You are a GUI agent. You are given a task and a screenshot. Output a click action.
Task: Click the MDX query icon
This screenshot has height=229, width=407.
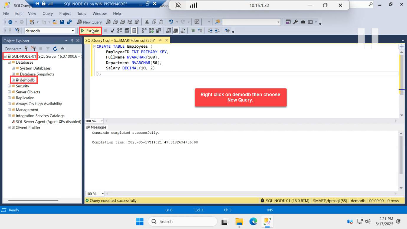[x=115, y=22]
